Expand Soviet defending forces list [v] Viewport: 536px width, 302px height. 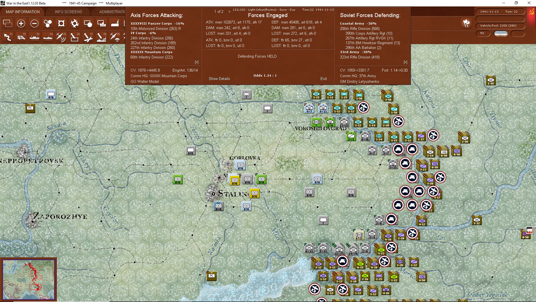pos(405,62)
